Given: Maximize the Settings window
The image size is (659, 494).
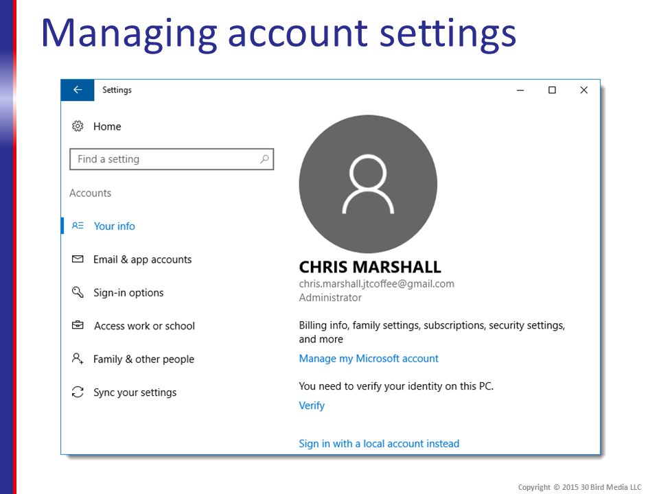Looking at the screenshot, I should pos(552,90).
